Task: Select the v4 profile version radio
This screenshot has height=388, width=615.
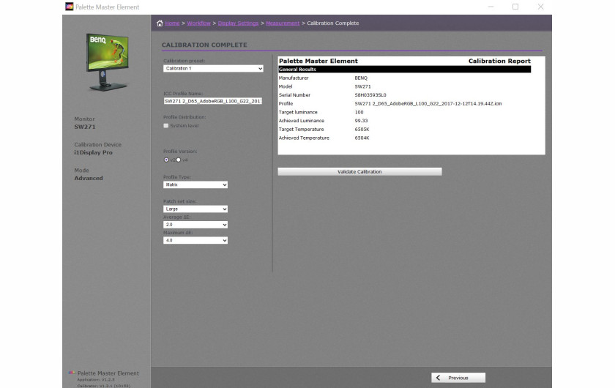Action: tap(179, 160)
